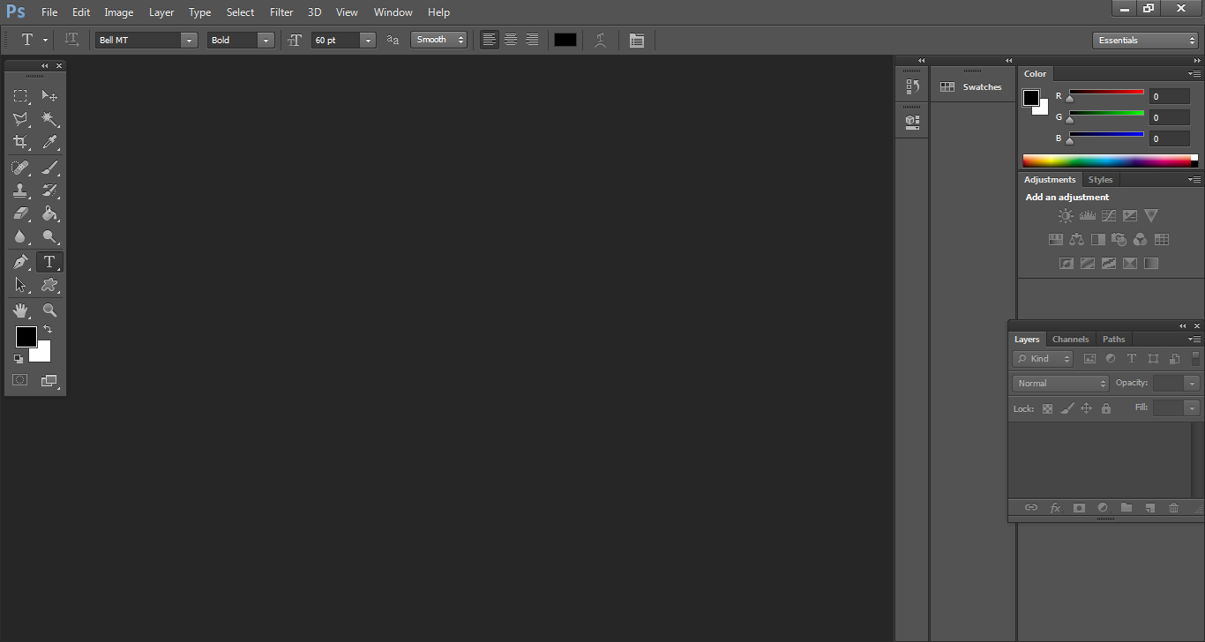This screenshot has width=1205, height=642.
Task: Toggle lock transparent pixels
Action: [x=1047, y=408]
